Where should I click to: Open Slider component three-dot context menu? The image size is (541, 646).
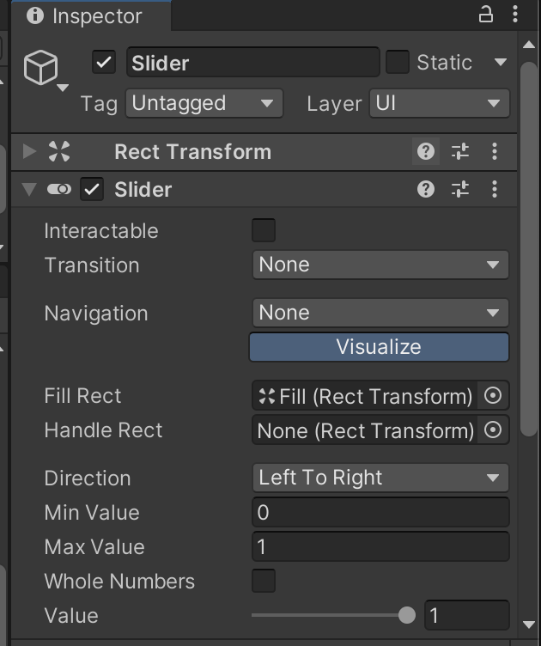tap(495, 189)
